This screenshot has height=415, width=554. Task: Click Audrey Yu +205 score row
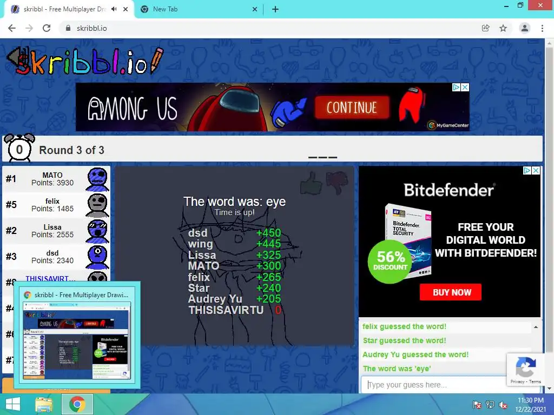tap(235, 299)
